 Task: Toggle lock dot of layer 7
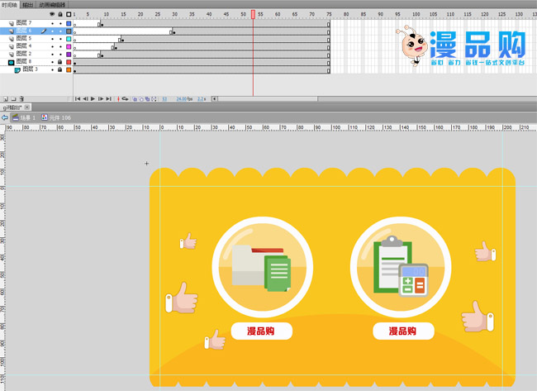[x=60, y=24]
